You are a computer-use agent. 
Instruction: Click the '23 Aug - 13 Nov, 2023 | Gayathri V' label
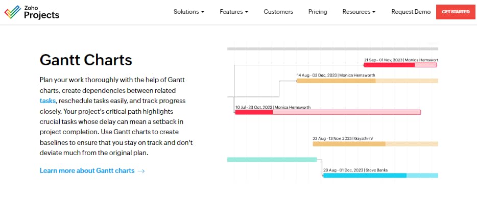pyautogui.click(x=343, y=138)
